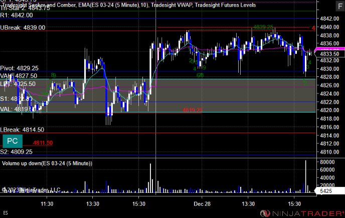Click the VAH: 4827.50 level label

coord(19,76)
